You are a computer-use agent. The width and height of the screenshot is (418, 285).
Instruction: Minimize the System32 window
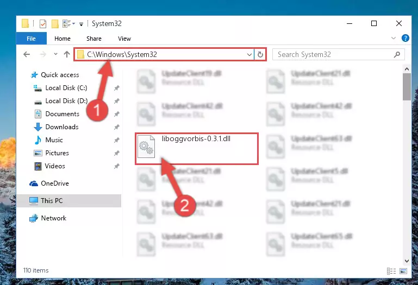click(350, 24)
